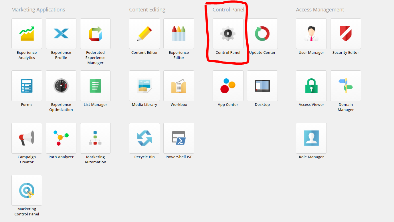Viewport: 394px width, 222px height.
Task: Open the Control Panel gear icon
Action: pos(228,33)
